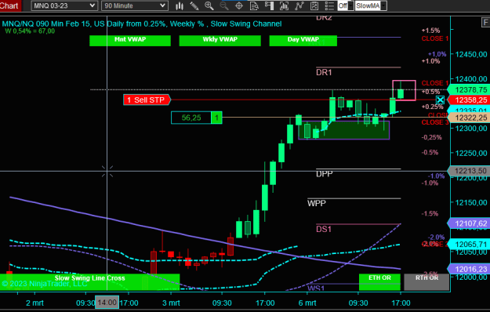The width and height of the screenshot is (490, 312).
Task: Click the pink rectangle around last candle
Action: coord(404,90)
